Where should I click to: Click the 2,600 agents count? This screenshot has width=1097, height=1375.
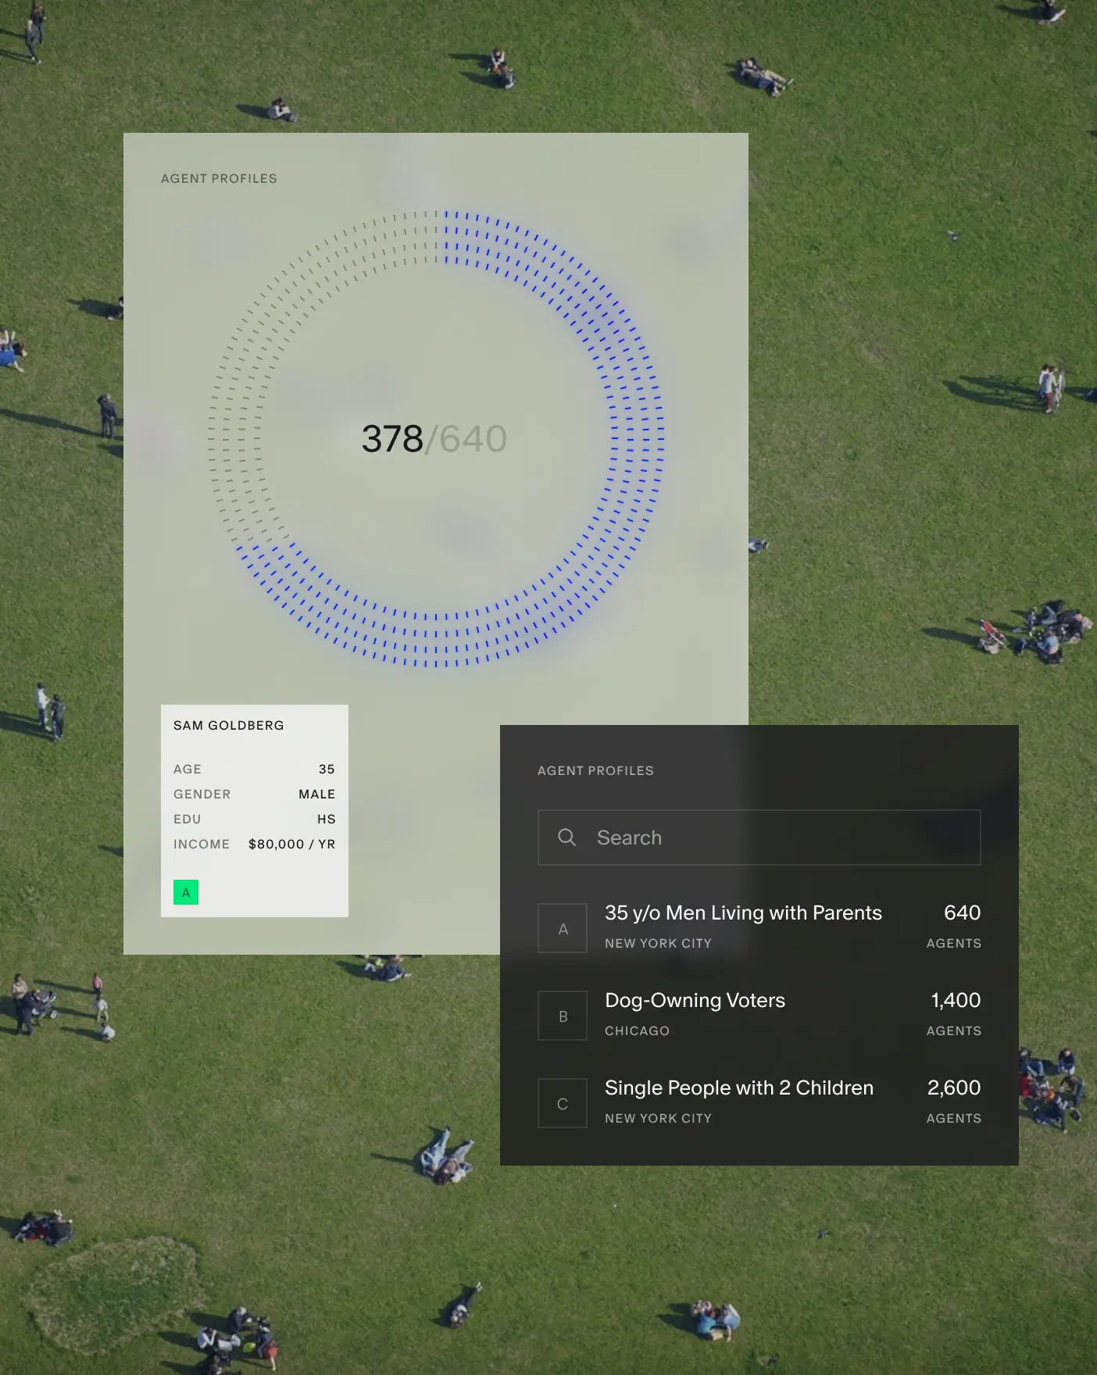point(953,1087)
